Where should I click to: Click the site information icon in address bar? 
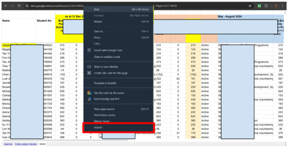[x=27, y=6]
